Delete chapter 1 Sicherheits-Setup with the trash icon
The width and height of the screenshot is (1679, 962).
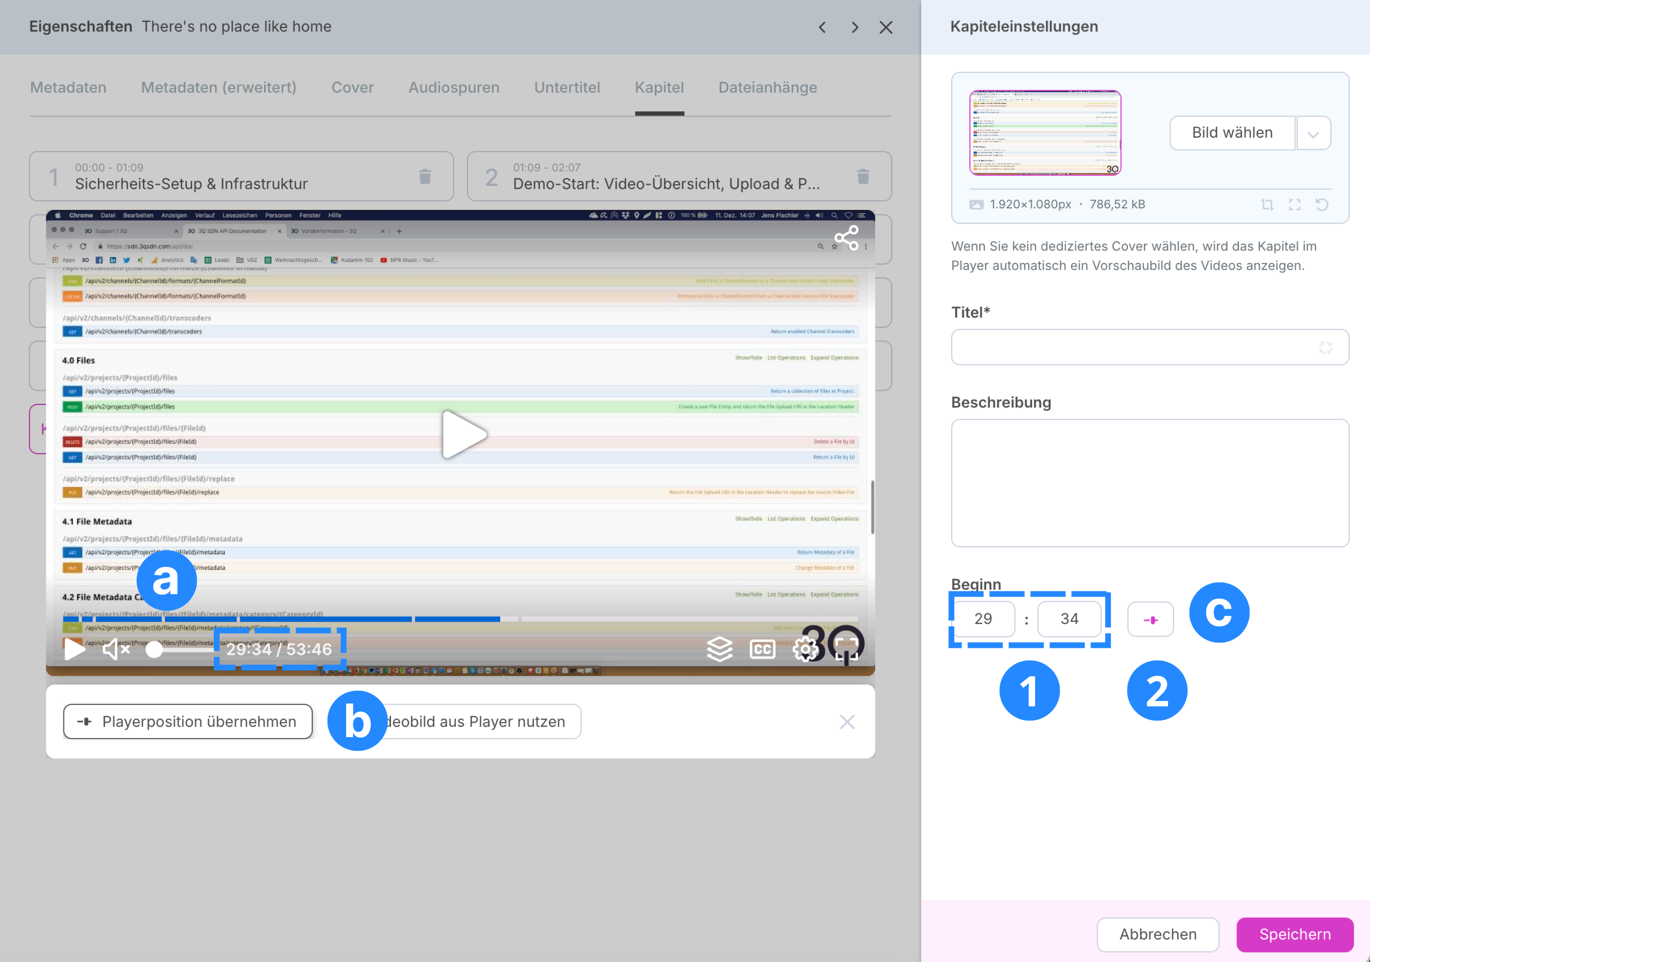point(425,177)
